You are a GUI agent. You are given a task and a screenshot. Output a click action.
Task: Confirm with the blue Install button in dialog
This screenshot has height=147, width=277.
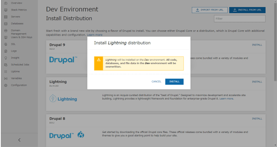174,82
